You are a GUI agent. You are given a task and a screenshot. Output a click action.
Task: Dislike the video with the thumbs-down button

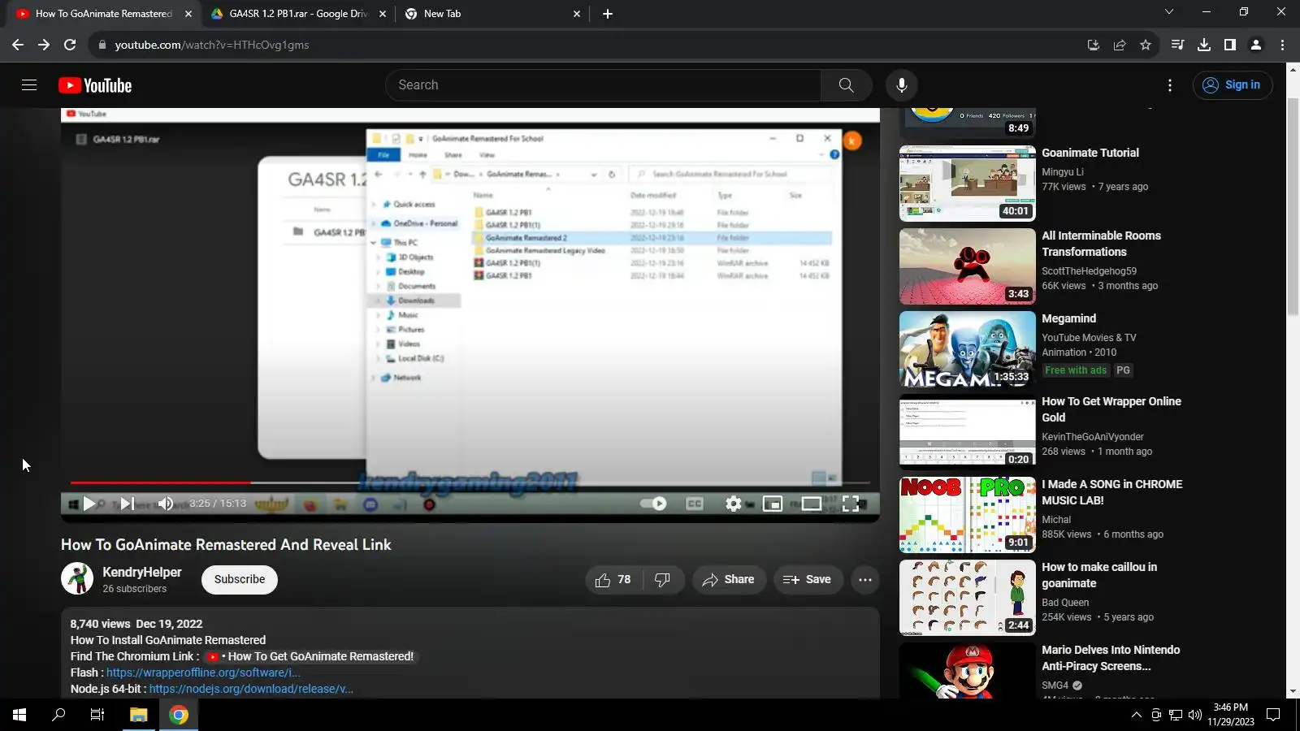pyautogui.click(x=663, y=580)
